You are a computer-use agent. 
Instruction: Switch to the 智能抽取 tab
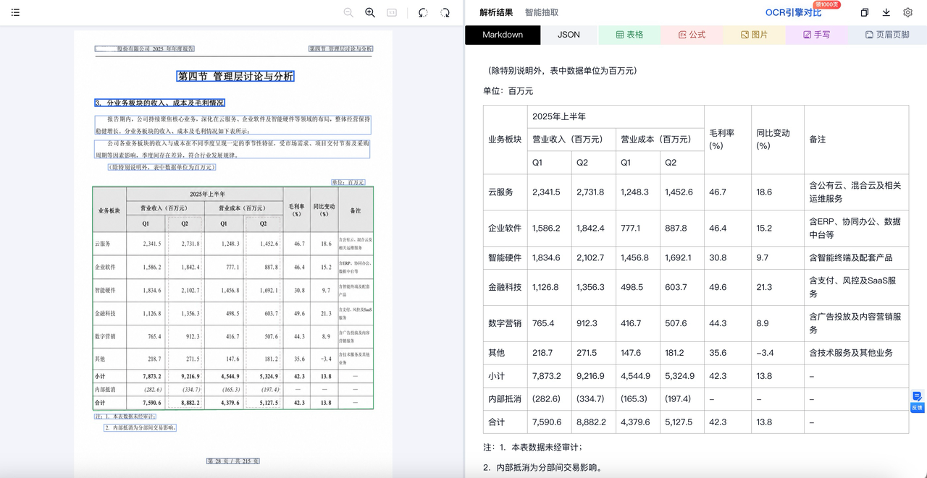pos(542,12)
